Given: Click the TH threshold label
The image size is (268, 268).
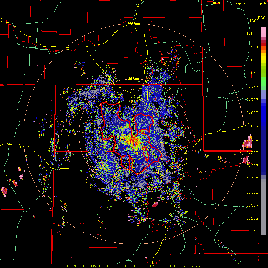Looking at the screenshot, I should coord(256,232).
